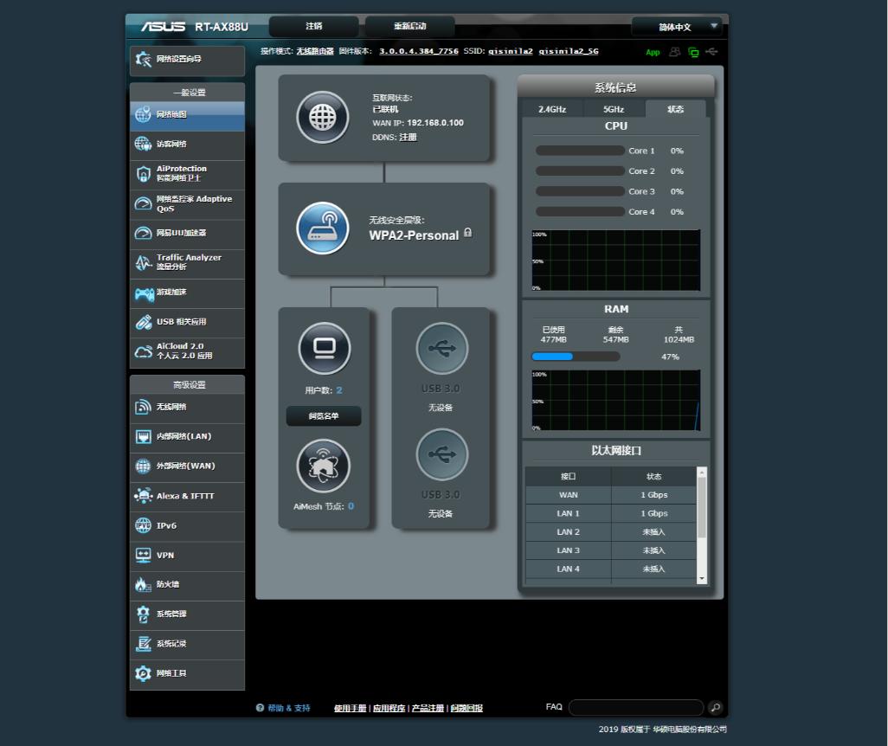The width and height of the screenshot is (888, 746).
Task: Click the client computer monitor icon
Action: pyautogui.click(x=324, y=348)
